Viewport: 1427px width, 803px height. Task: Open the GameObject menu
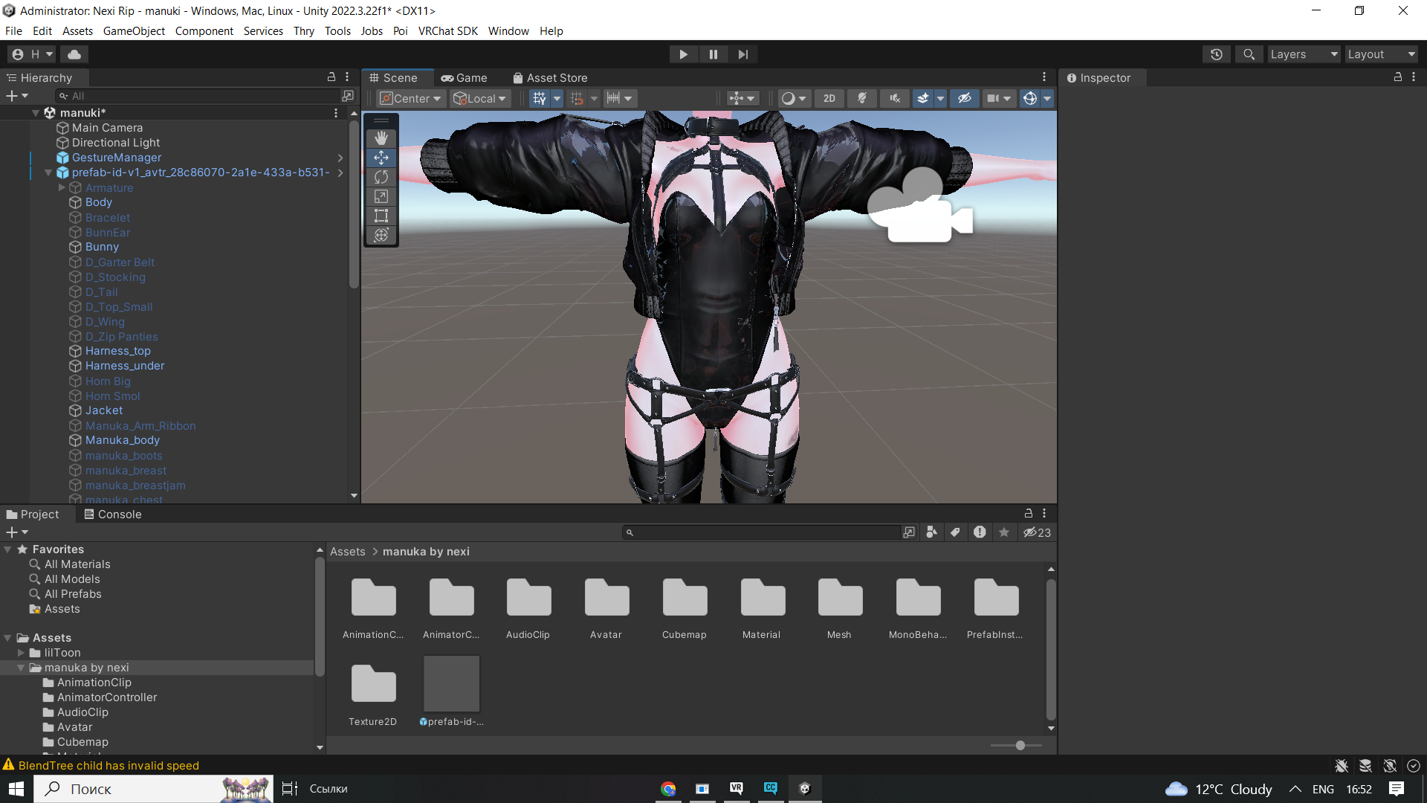tap(134, 30)
